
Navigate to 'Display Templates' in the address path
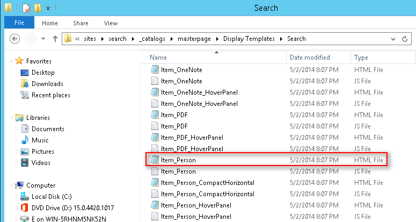249,39
